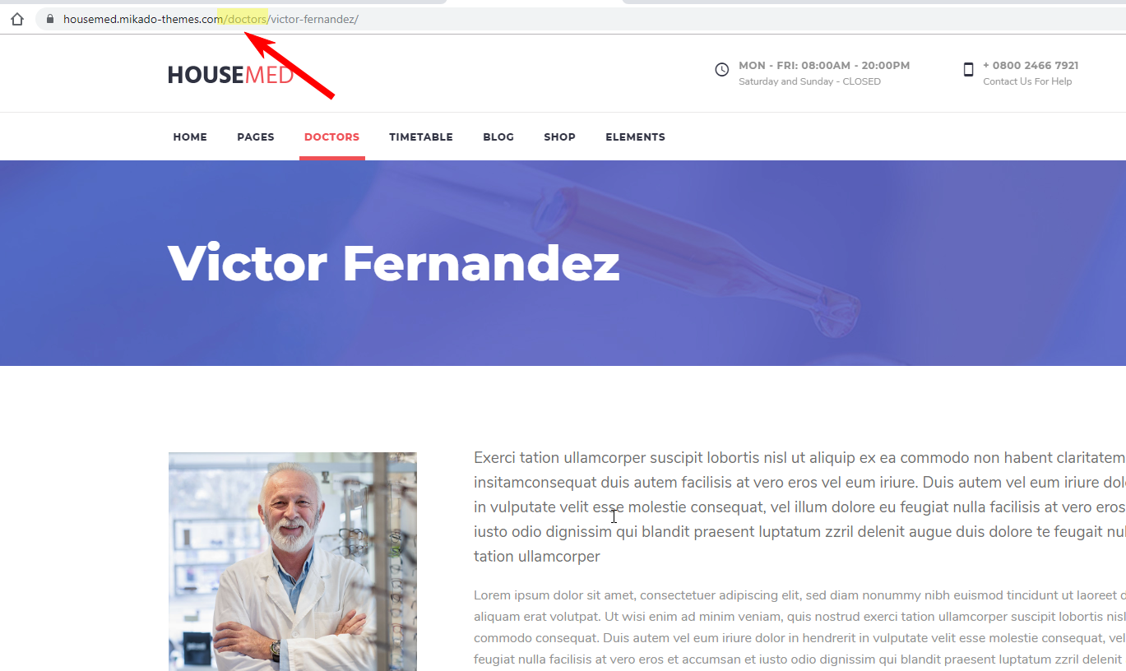Click the padlock site security icon
1126x671 pixels.
(x=50, y=19)
